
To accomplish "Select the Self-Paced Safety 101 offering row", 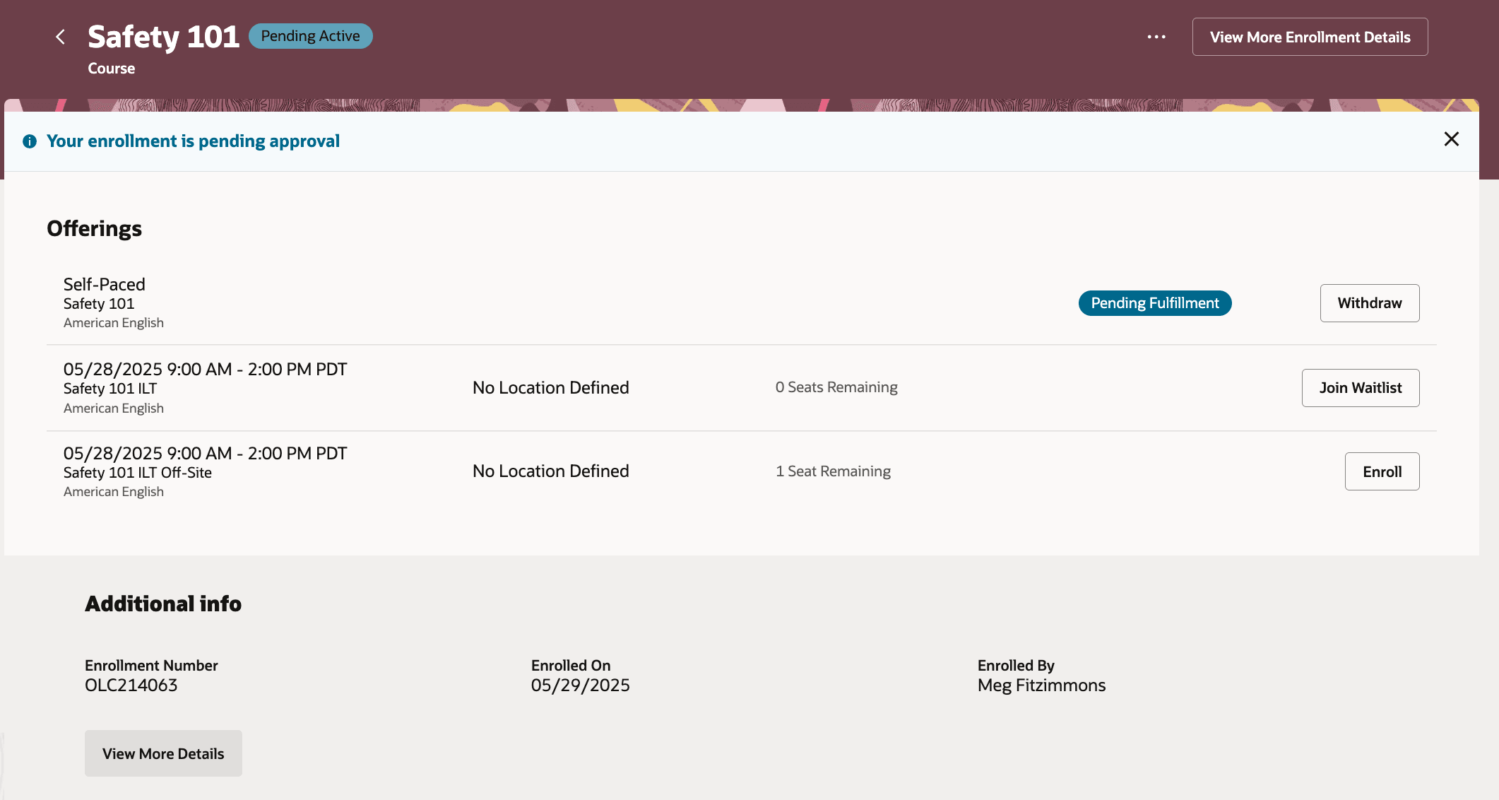I will click(x=105, y=285).
